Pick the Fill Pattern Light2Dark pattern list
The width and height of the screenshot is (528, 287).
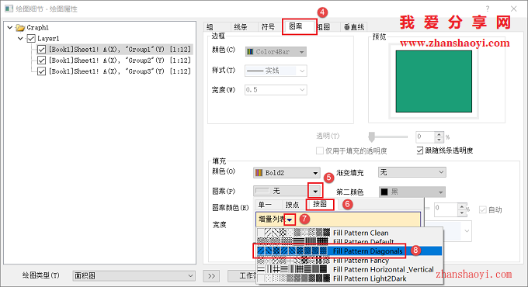click(349, 278)
